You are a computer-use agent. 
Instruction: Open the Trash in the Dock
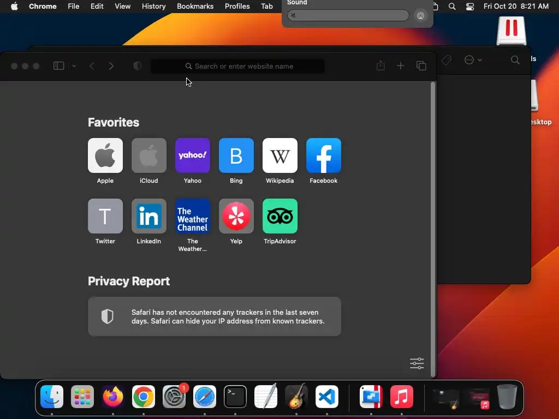tap(507, 397)
